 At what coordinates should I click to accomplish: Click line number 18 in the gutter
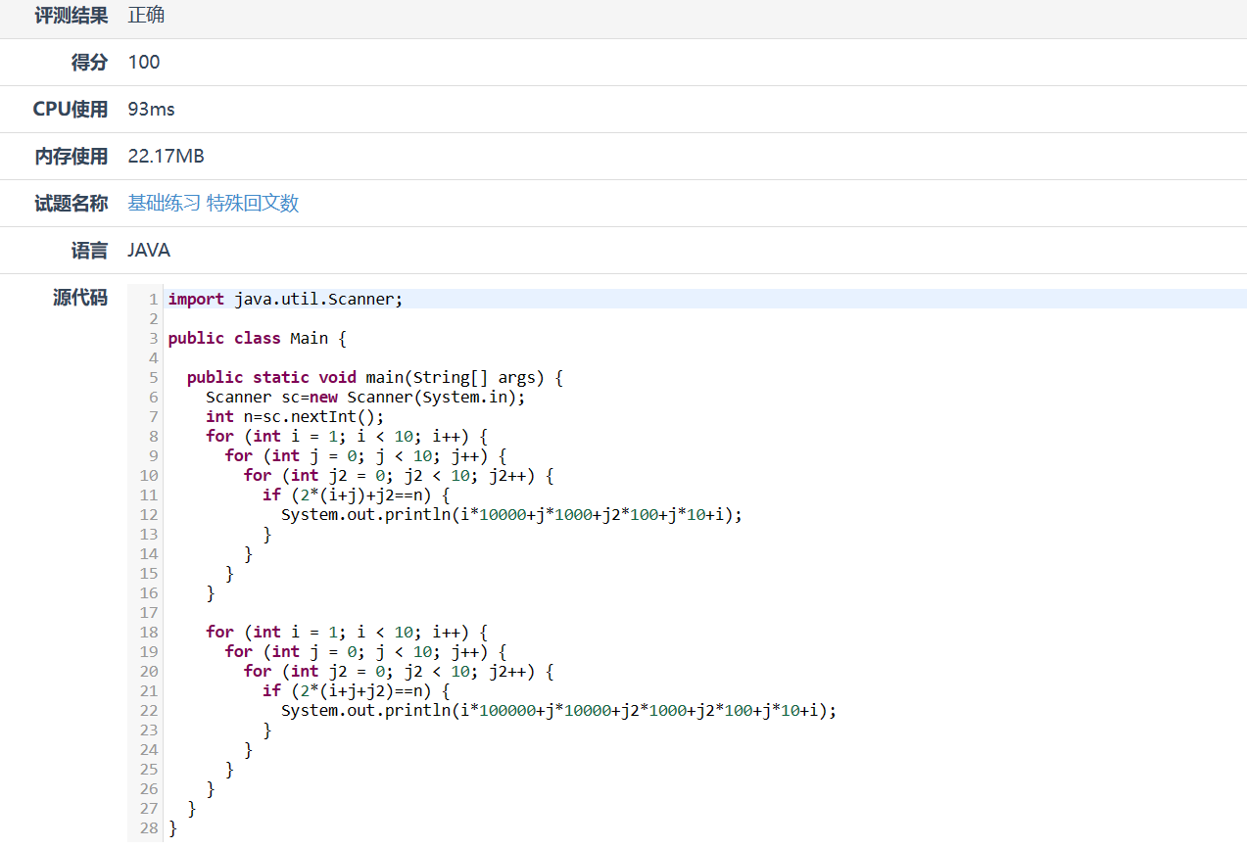point(149,633)
